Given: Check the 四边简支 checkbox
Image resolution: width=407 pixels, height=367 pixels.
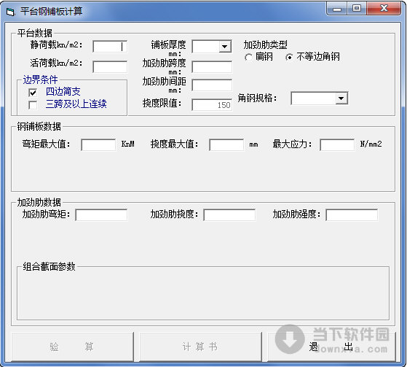Looking at the screenshot, I should pos(33,93).
